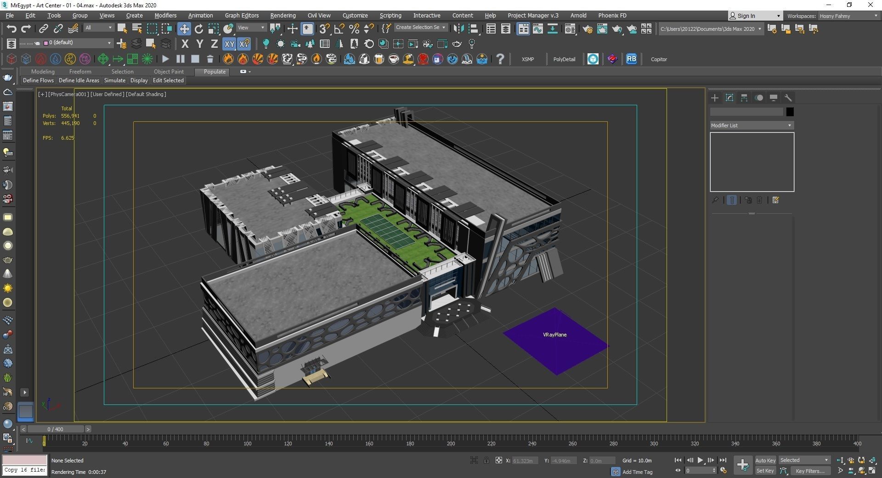Viewport: 882px width, 478px height.
Task: Activate the Select and Rotate tool
Action: pos(199,29)
